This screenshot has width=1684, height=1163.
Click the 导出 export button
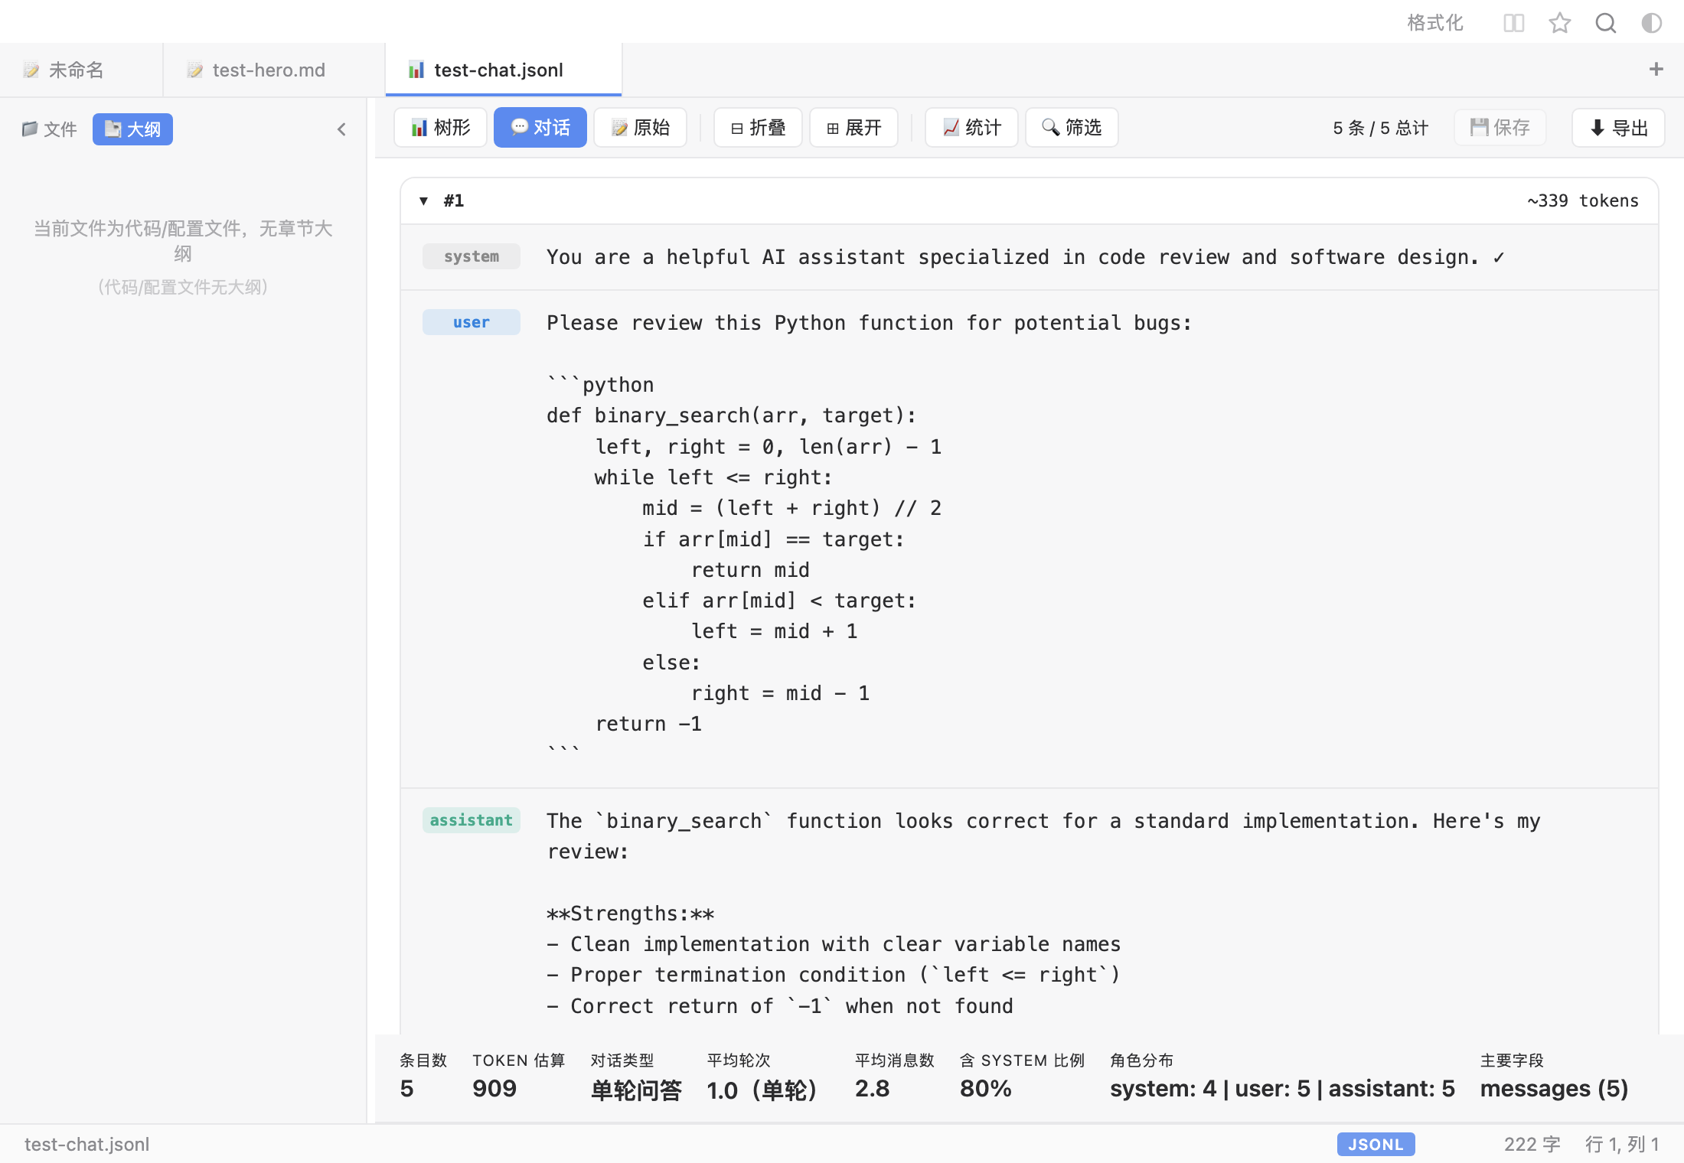1618,128
